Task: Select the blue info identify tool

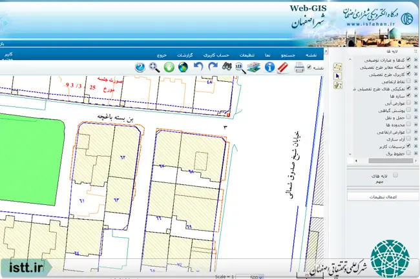Action: click(x=269, y=67)
